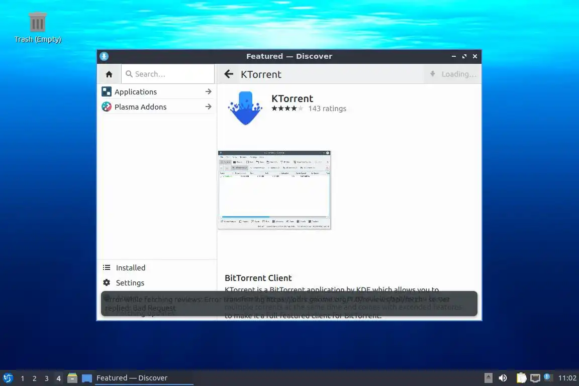Go to Discover's home page via house icon
Image resolution: width=579 pixels, height=386 pixels.
tap(109, 74)
